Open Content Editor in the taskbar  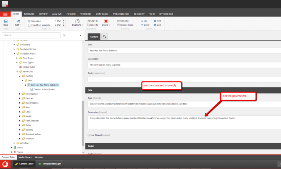(24, 164)
